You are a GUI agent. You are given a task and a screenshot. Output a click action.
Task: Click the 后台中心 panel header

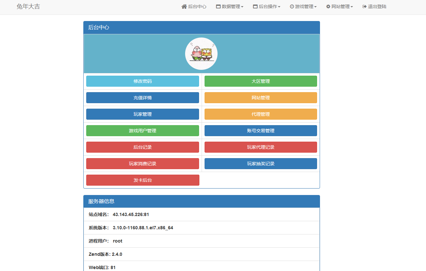pos(202,27)
